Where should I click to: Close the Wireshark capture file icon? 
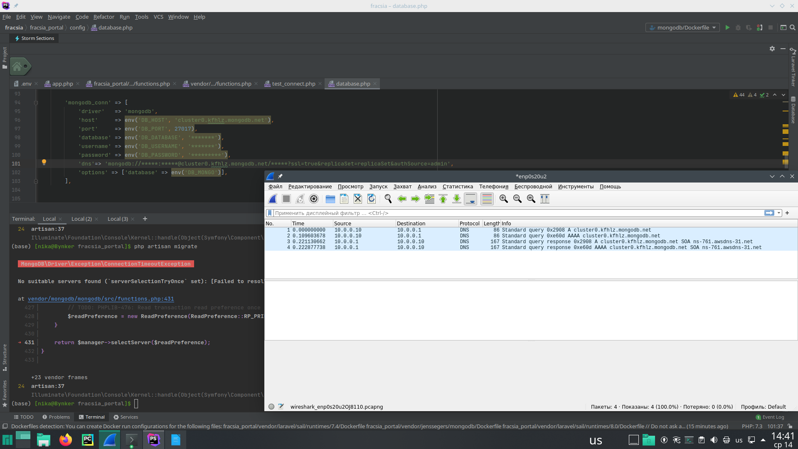[x=358, y=199]
